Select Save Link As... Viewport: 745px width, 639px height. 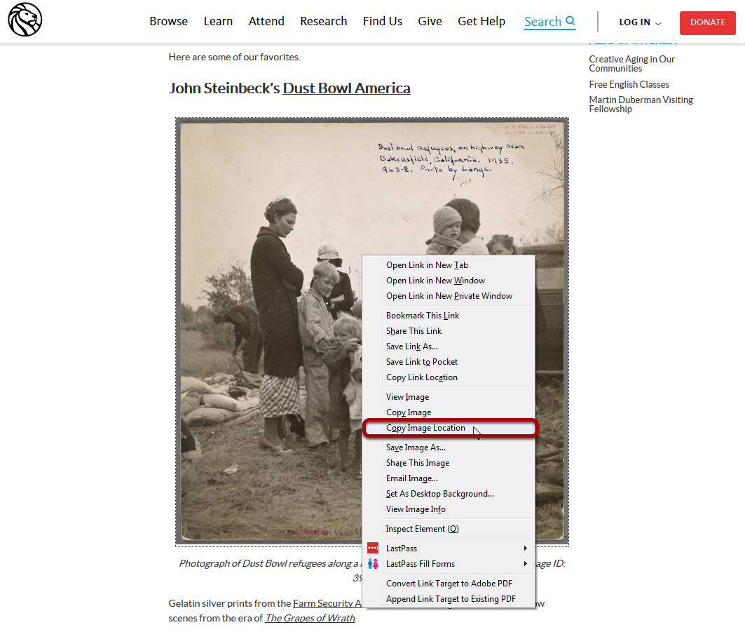(449, 347)
